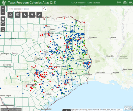
Task: Click the Houston city label
Action: tap(71, 80)
